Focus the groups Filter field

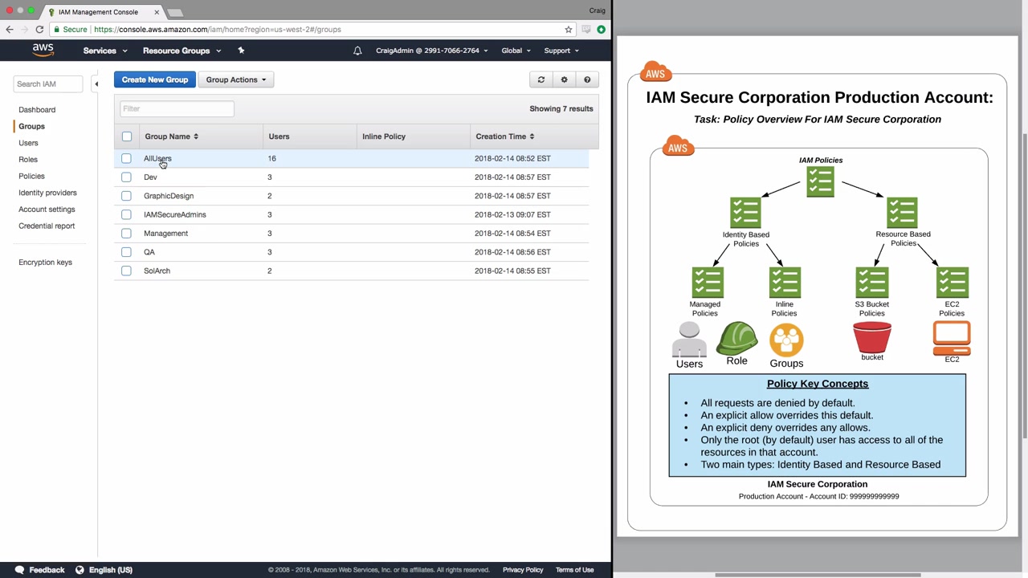click(x=177, y=108)
